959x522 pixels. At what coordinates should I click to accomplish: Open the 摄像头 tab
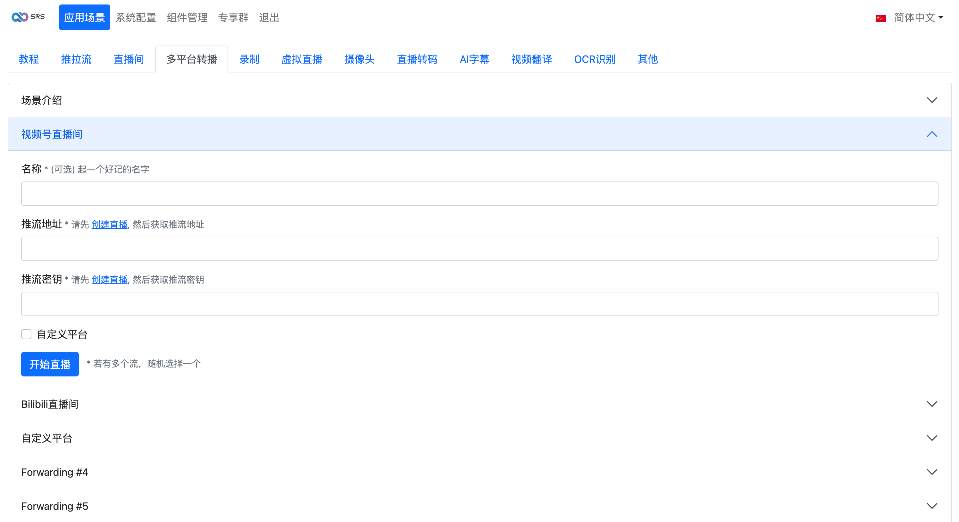tap(360, 59)
